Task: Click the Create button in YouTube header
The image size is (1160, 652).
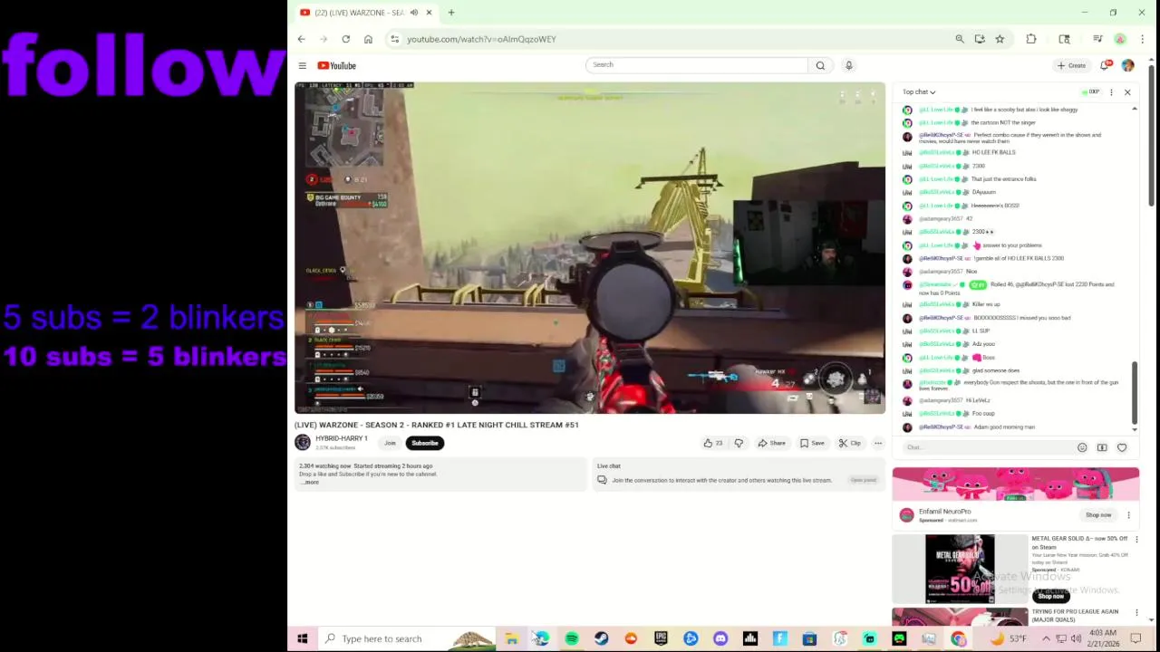Action: [x=1071, y=65]
